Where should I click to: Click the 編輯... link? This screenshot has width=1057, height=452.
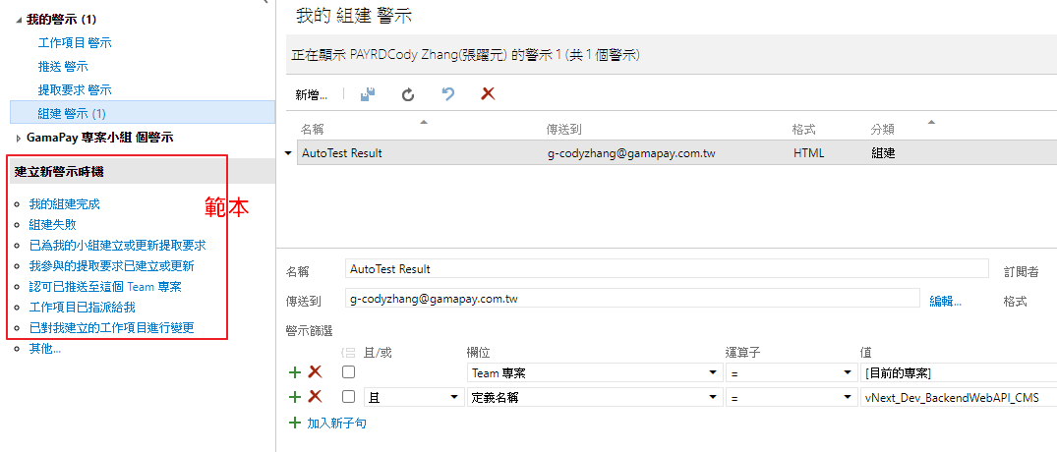945,301
